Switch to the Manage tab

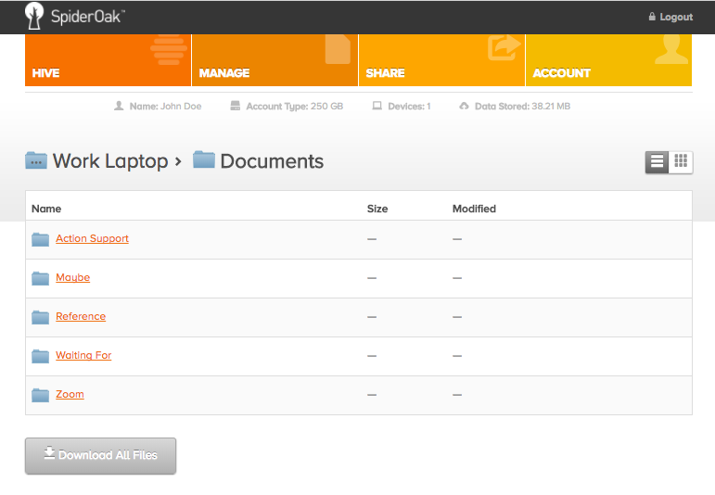click(275, 60)
